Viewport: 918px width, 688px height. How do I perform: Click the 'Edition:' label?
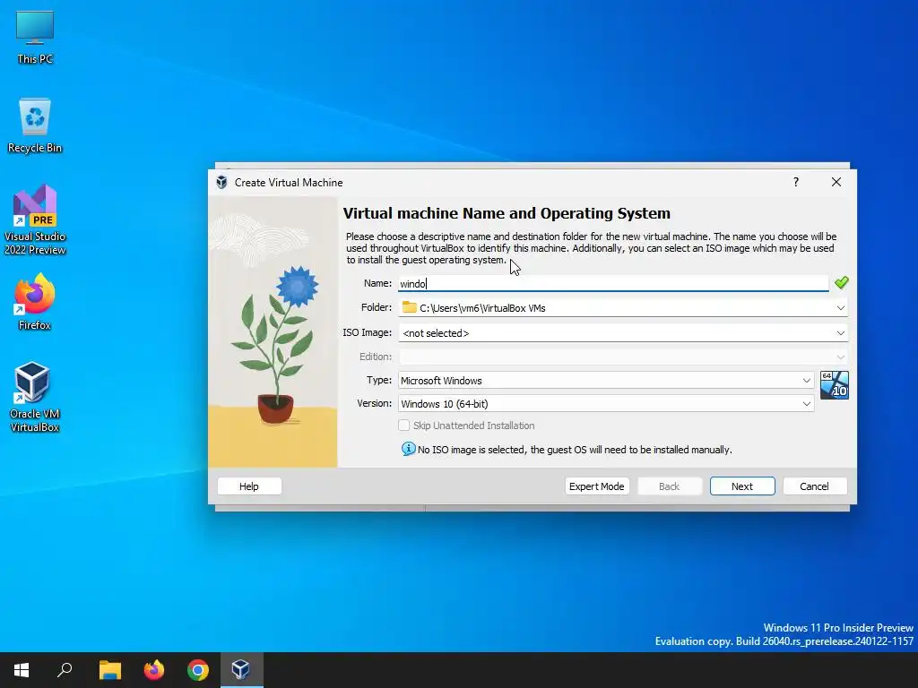(x=376, y=357)
